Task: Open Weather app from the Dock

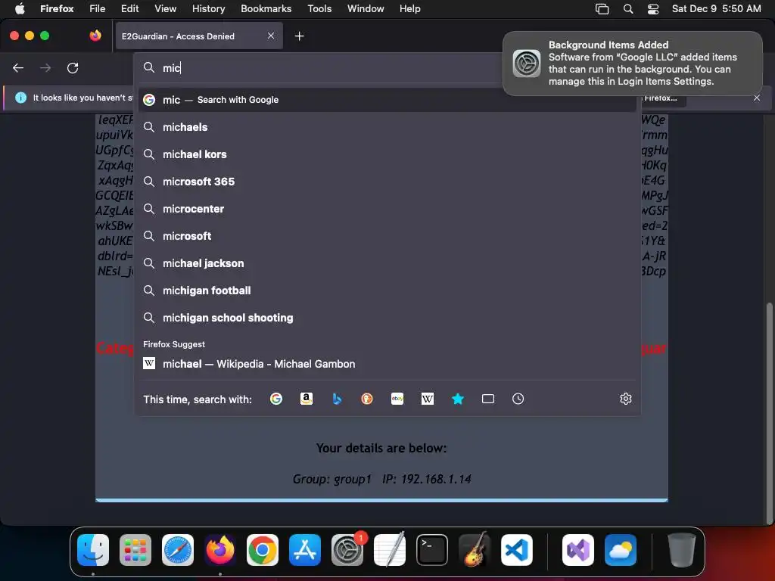Action: (x=621, y=550)
